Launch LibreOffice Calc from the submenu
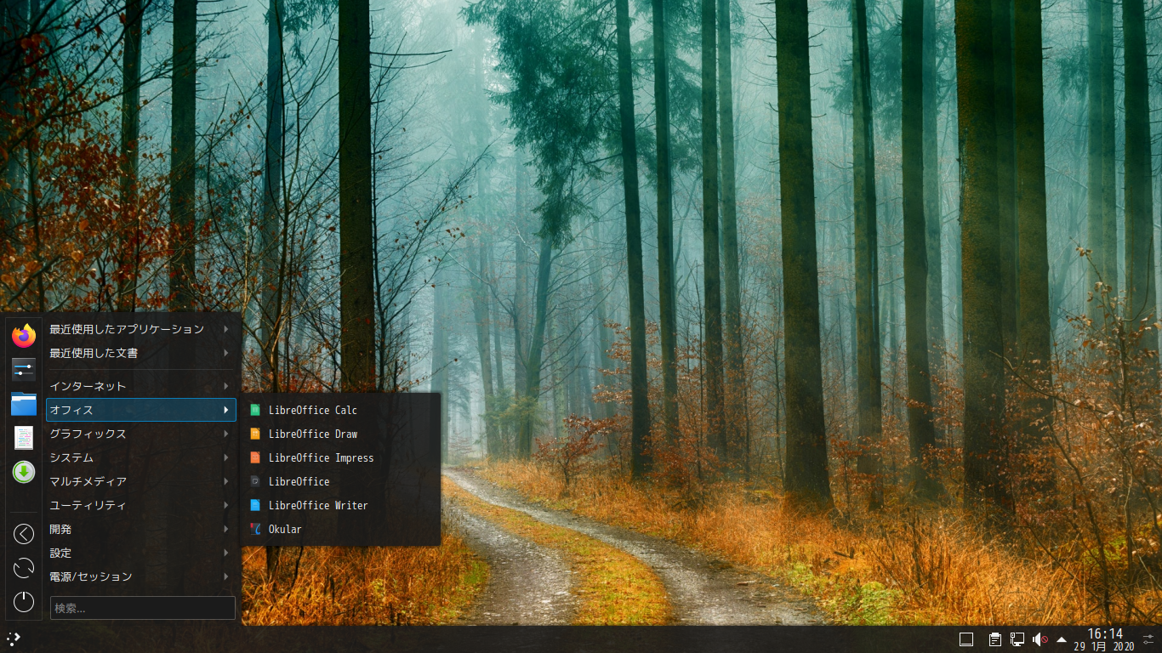This screenshot has width=1162, height=653. click(x=341, y=410)
